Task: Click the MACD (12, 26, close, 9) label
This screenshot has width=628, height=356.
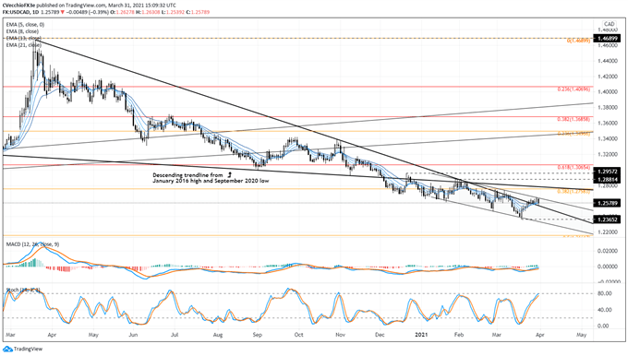Action: pos(32,244)
